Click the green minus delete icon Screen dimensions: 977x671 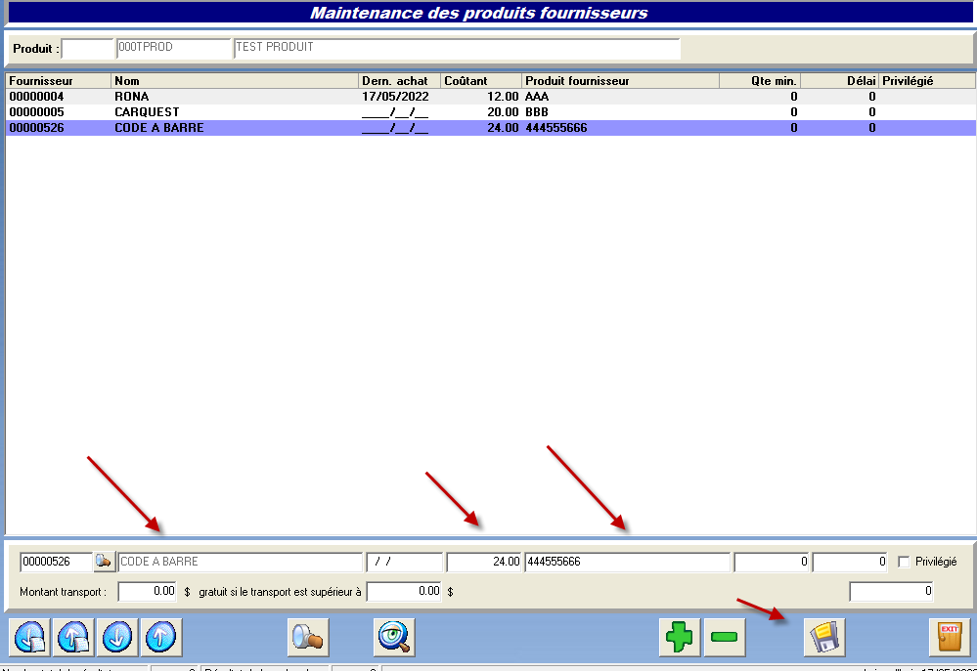(x=725, y=638)
